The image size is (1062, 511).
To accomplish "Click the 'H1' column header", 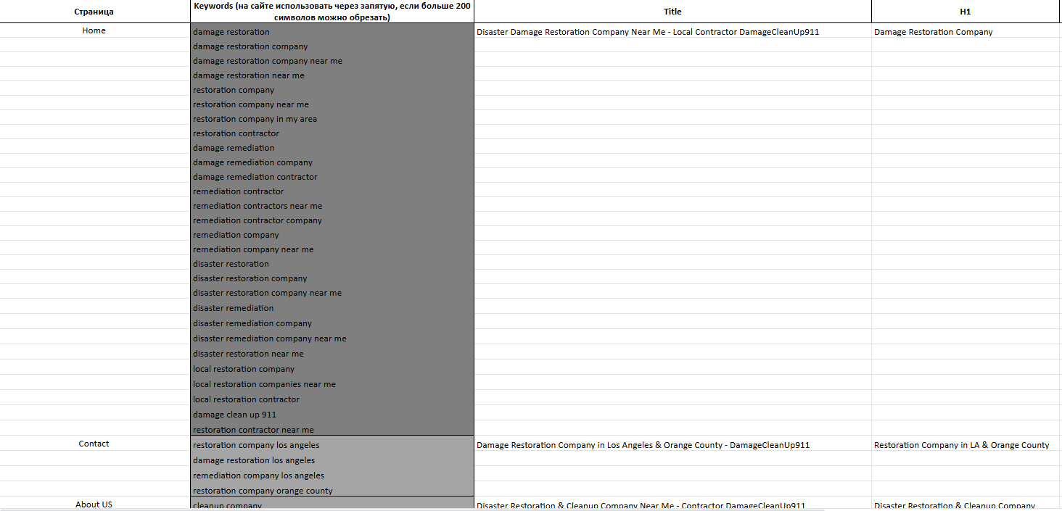I will coord(966,12).
